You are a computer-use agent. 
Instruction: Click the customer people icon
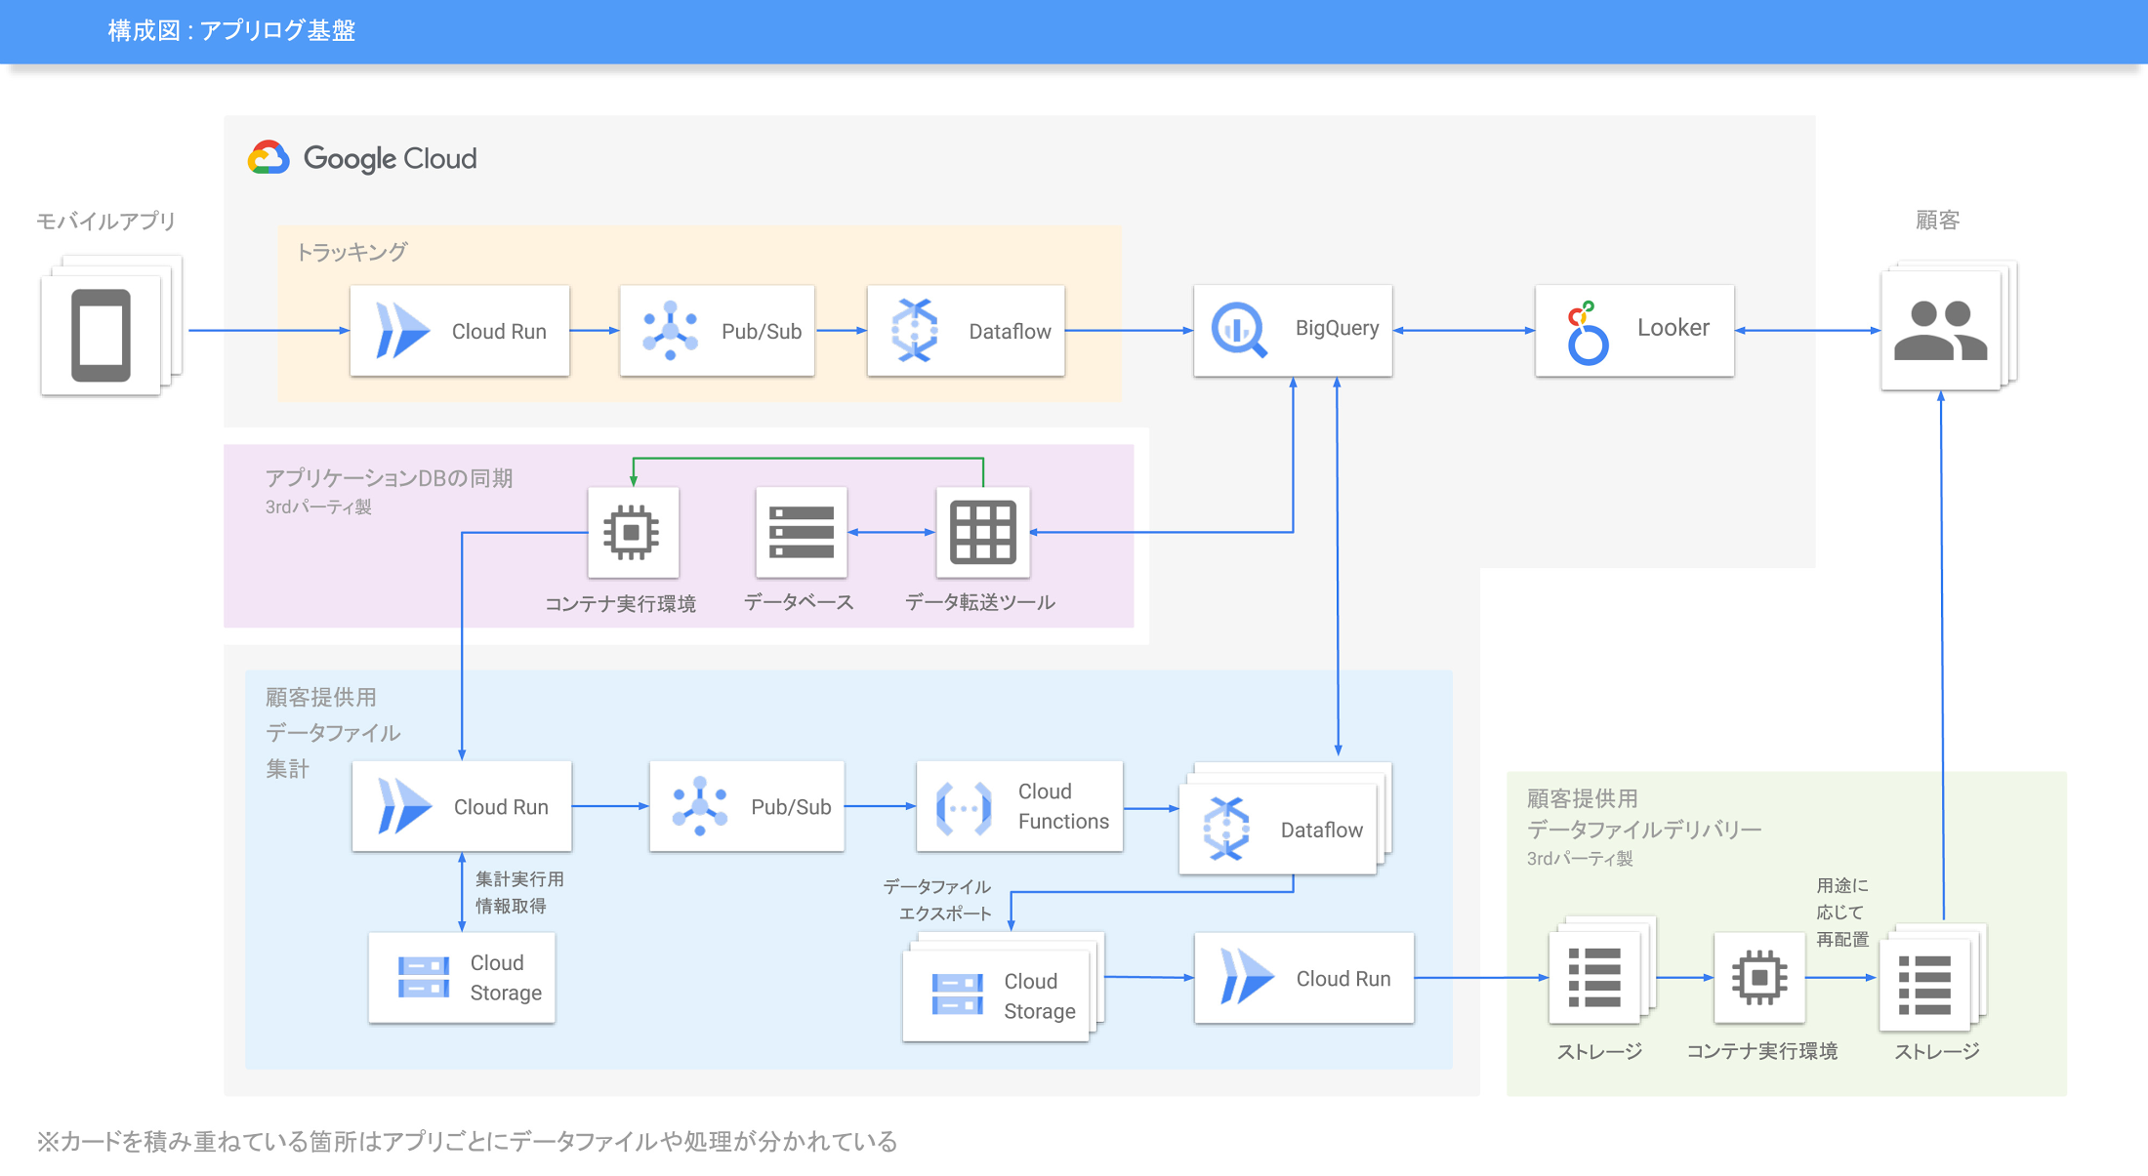(1940, 331)
